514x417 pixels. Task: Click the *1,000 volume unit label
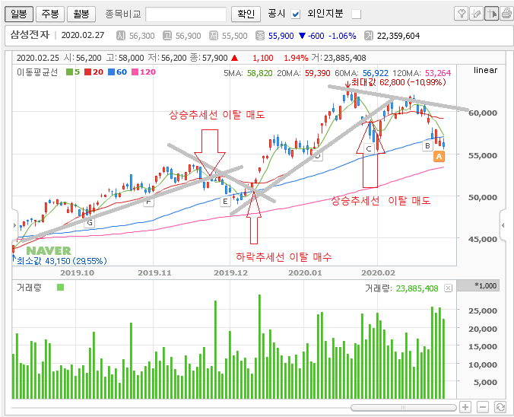click(485, 286)
